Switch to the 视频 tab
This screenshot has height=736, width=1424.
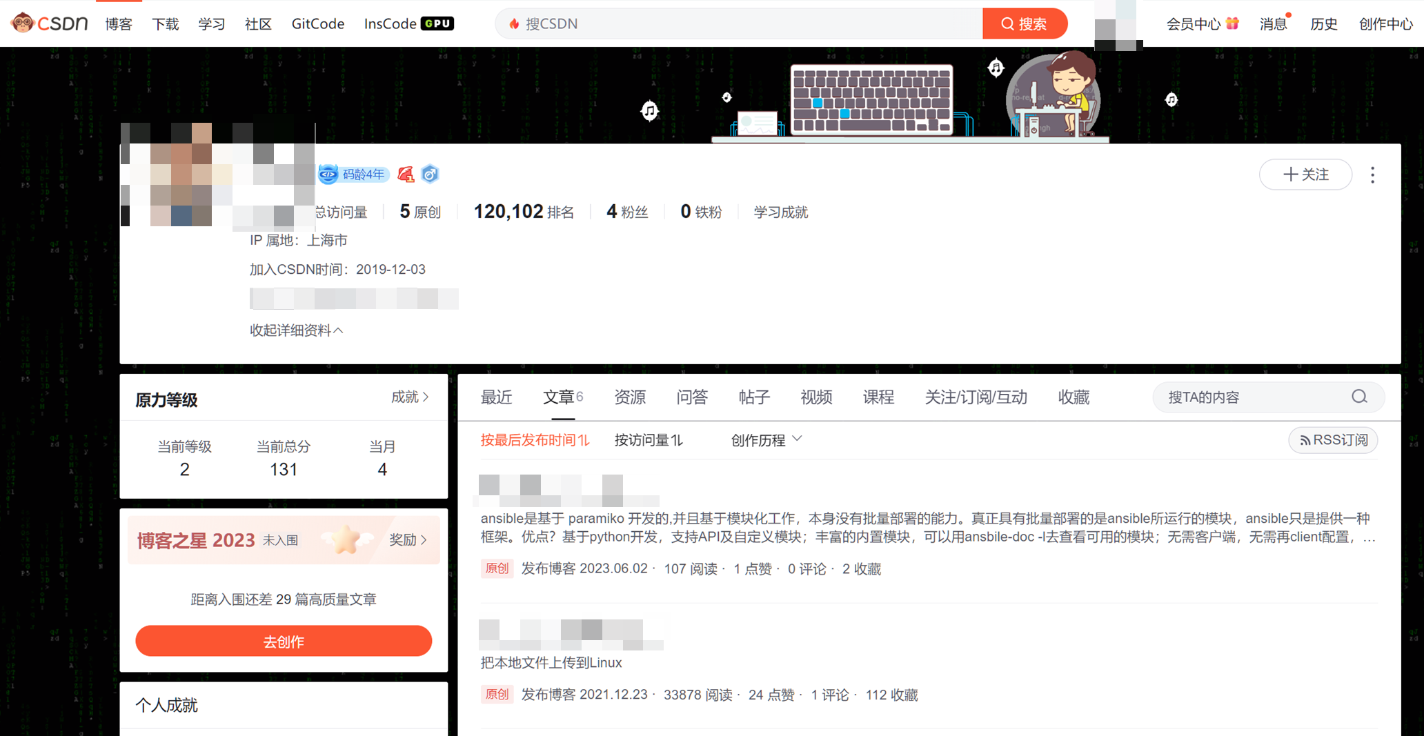point(816,397)
